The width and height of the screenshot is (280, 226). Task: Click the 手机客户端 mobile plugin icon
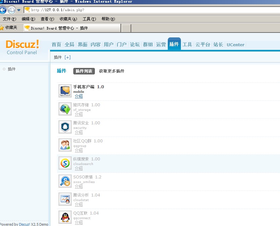[65, 91]
